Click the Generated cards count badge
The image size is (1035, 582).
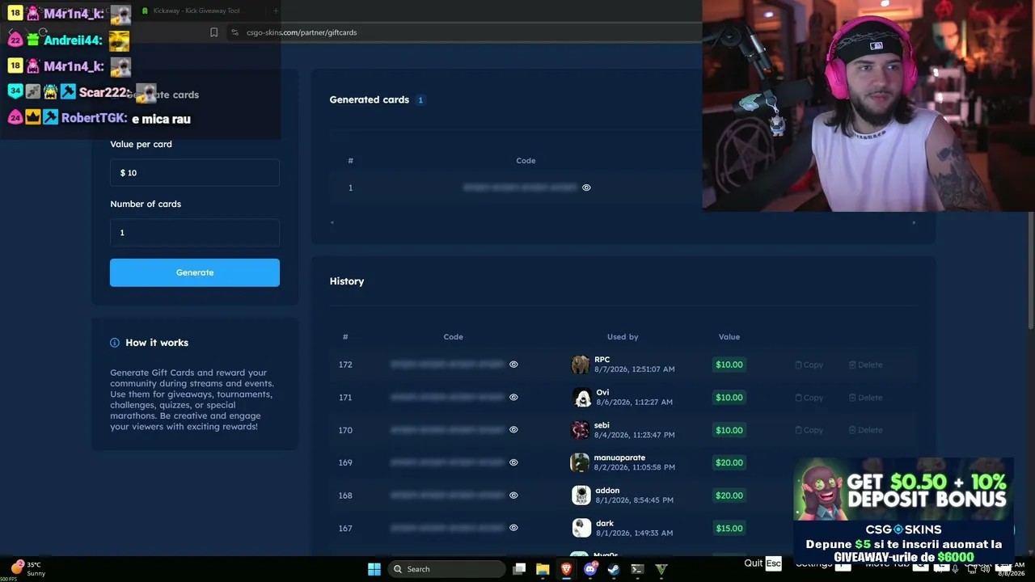click(420, 100)
